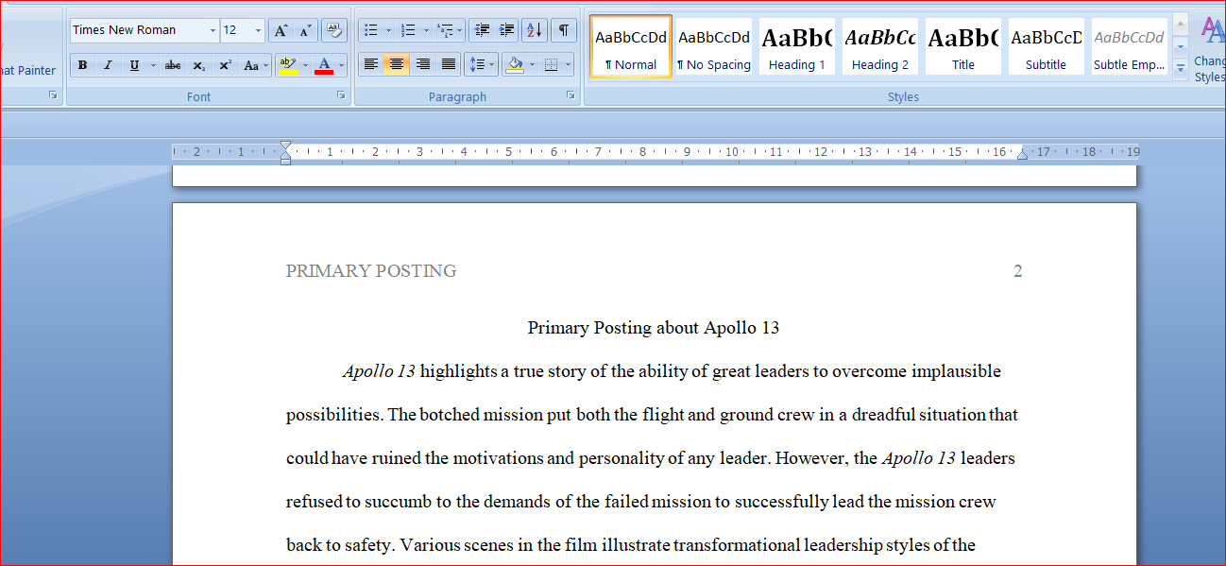Apply the Normal style
Screen dimensions: 1226x566
pos(631,46)
